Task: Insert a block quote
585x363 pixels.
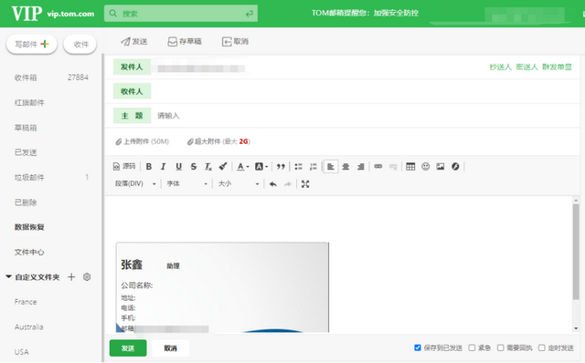Action: (281, 166)
